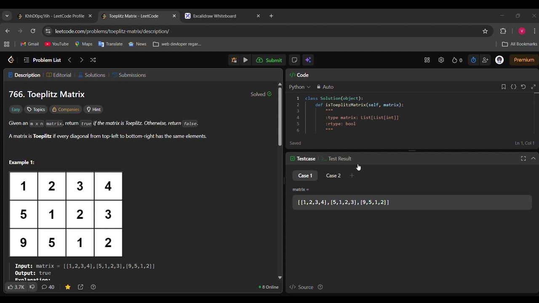This screenshot has width=539, height=303.
Task: Reload the page
Action: [x=33, y=31]
